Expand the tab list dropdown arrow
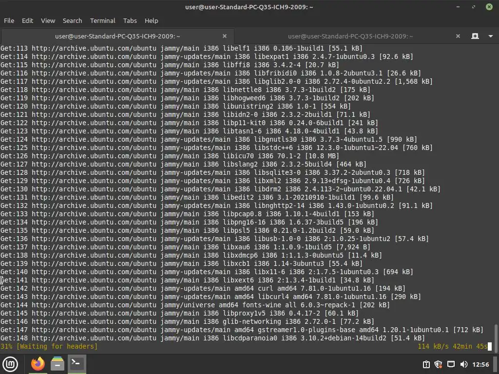This screenshot has height=374, width=499. pyautogui.click(x=490, y=36)
